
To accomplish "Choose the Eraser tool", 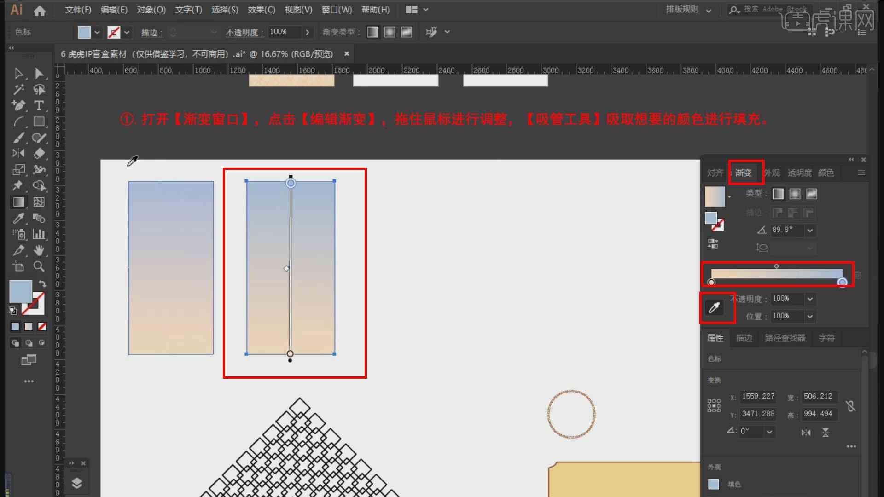I will pyautogui.click(x=39, y=153).
